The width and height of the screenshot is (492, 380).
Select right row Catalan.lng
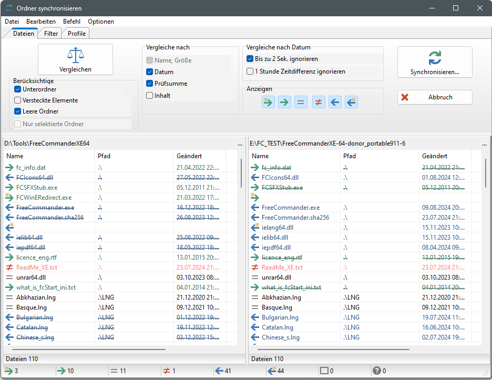click(x=365, y=327)
